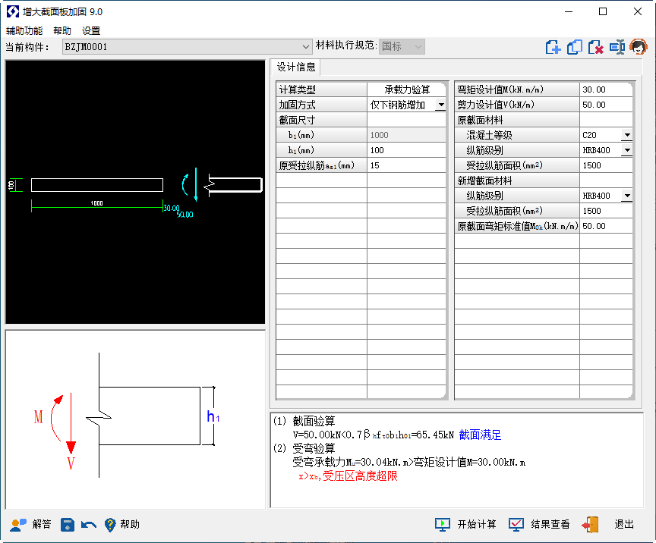Open the 加固方式 dropdown arrow

click(x=440, y=105)
